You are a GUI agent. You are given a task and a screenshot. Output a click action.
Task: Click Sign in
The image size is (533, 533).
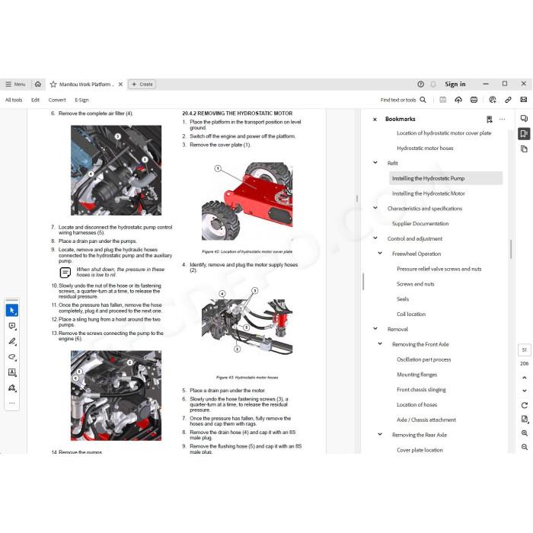(455, 84)
